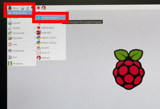
Task: Open the file manager icon in taskbar
Action: [x=28, y=8]
